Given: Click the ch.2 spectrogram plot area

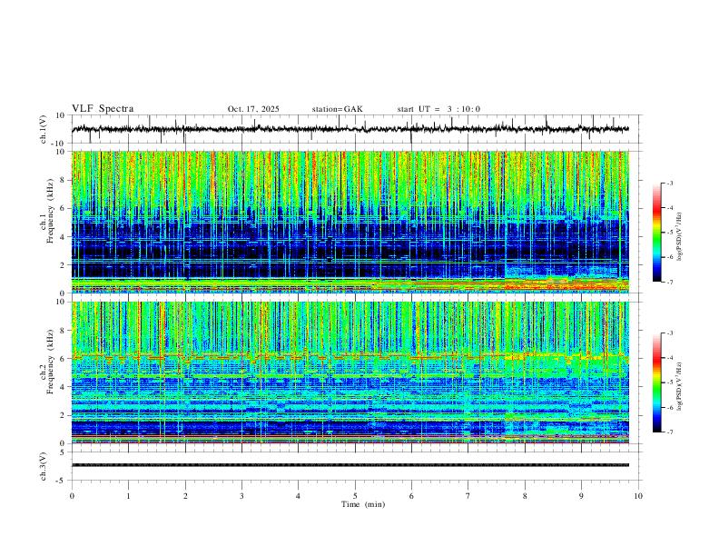Looking at the screenshot, I should coord(350,372).
